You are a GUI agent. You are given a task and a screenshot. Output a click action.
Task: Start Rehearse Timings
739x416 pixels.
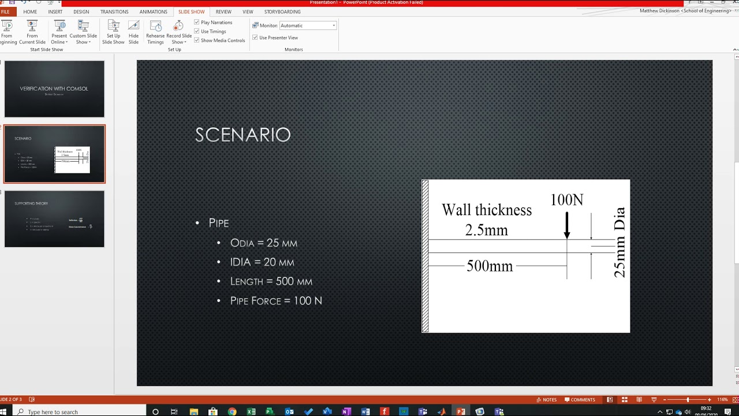(155, 32)
